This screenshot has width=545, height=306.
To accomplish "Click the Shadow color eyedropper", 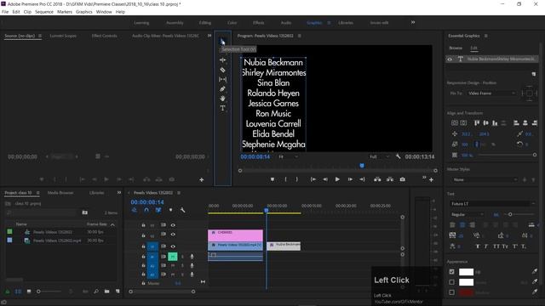I will (534, 292).
